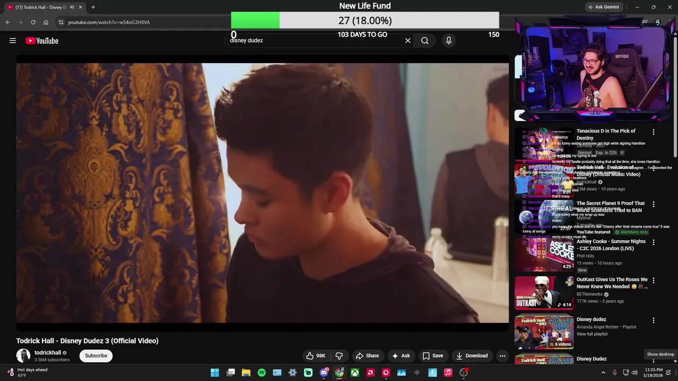
Task: Click the main video player
Action: pyautogui.click(x=262, y=193)
